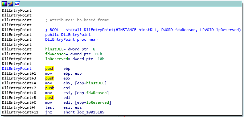
Task: Click the DllEntryPoint+1 address label
Action: coord(19,73)
